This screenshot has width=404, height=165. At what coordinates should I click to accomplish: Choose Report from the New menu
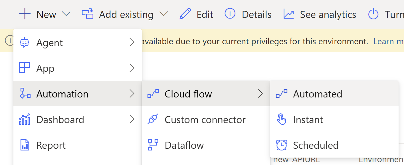tap(51, 145)
